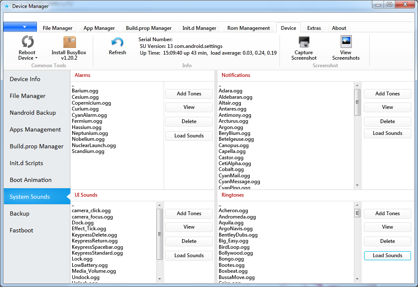This screenshot has width=418, height=287.
Task: Click the Reboot Device icon
Action: point(27,42)
